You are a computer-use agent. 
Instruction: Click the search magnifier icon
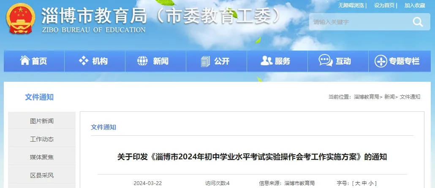pos(418,22)
